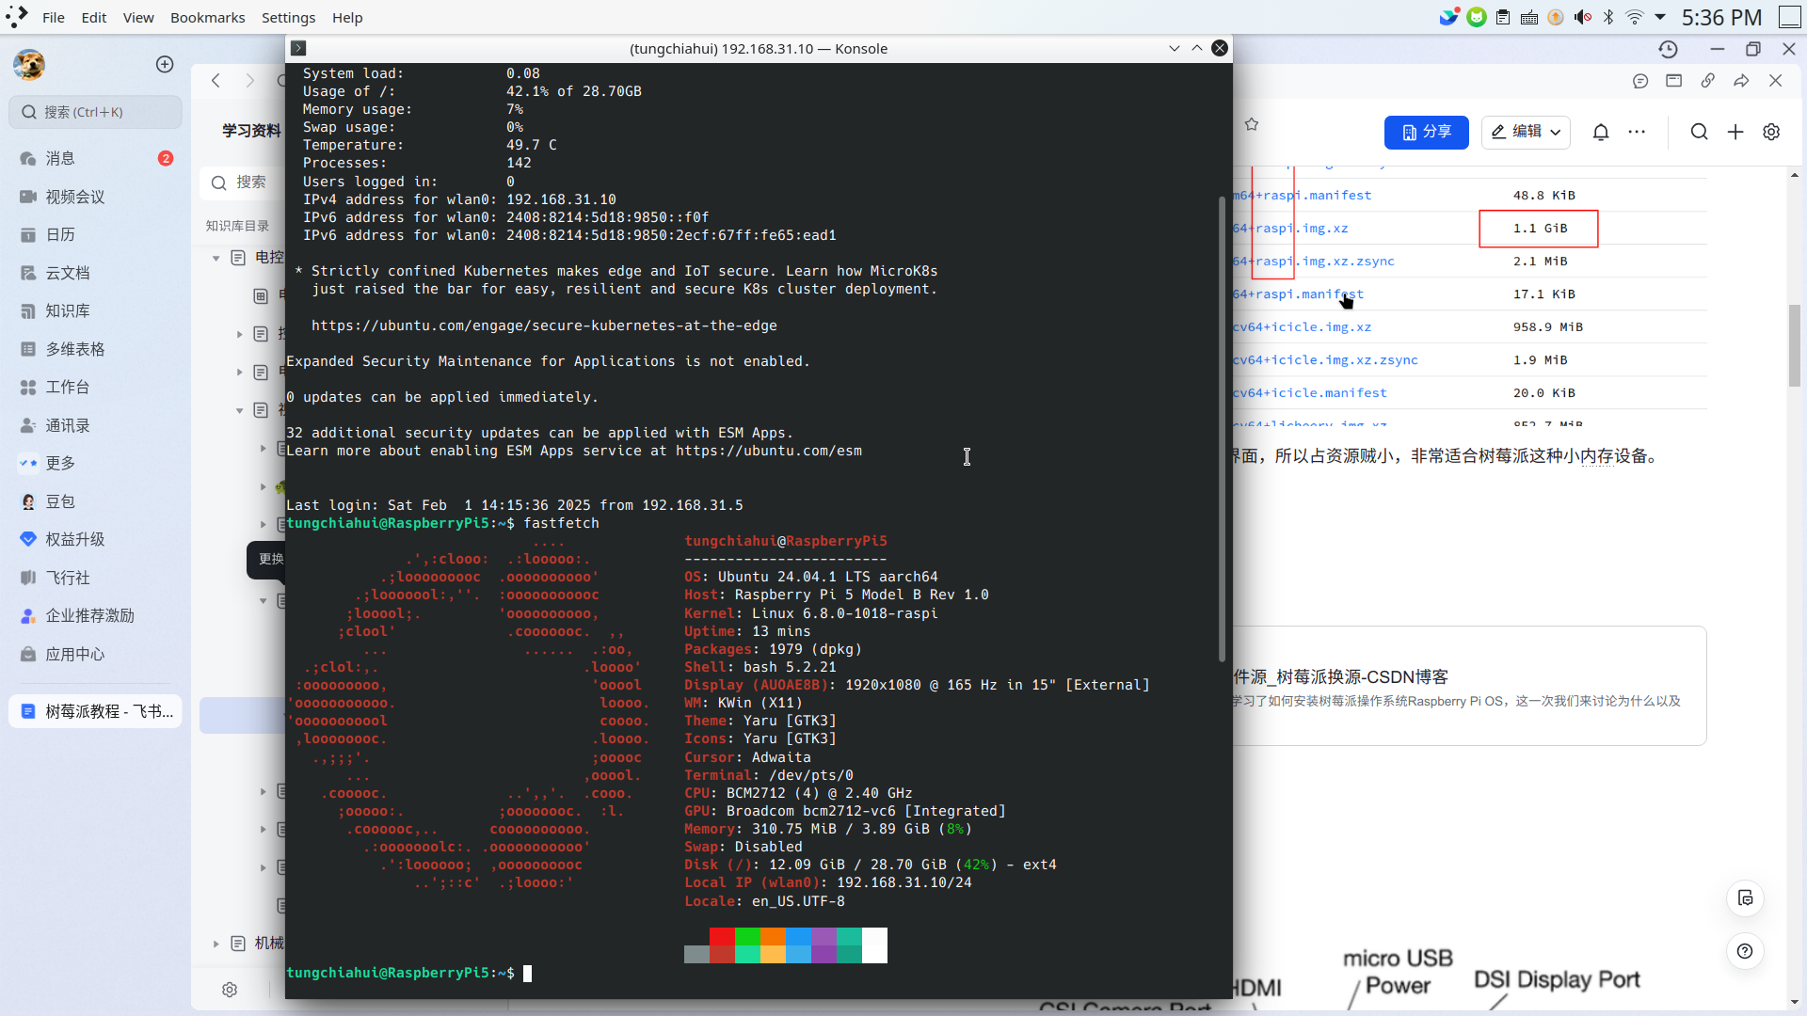Viewport: 1807px width, 1016px height.
Task: Open the history clock icon in Feishu titlebar
Action: tap(1668, 49)
